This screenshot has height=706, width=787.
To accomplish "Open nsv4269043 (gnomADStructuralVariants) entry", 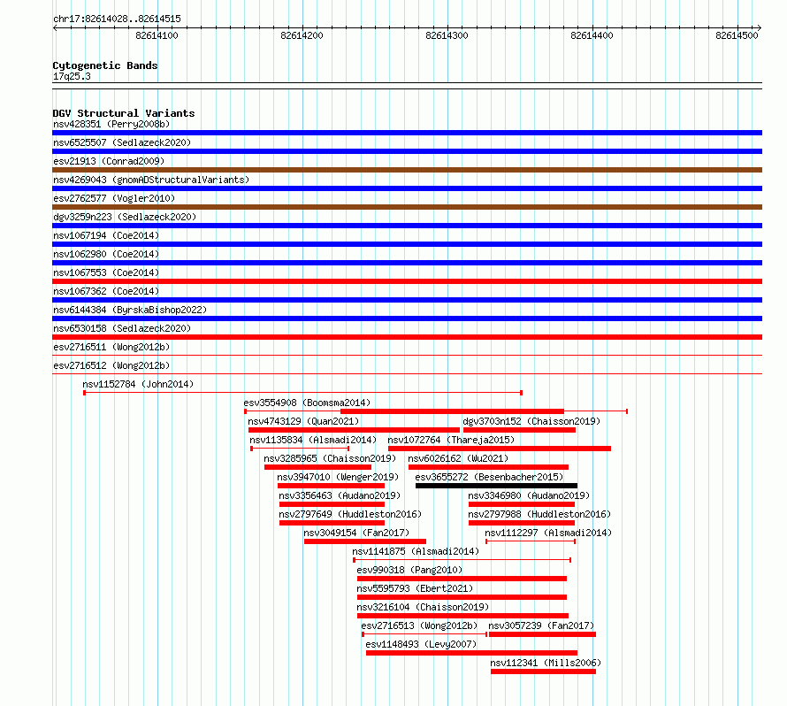I will pos(151,180).
